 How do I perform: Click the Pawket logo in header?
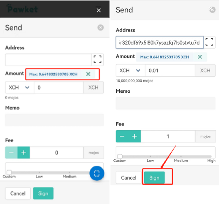22,9
